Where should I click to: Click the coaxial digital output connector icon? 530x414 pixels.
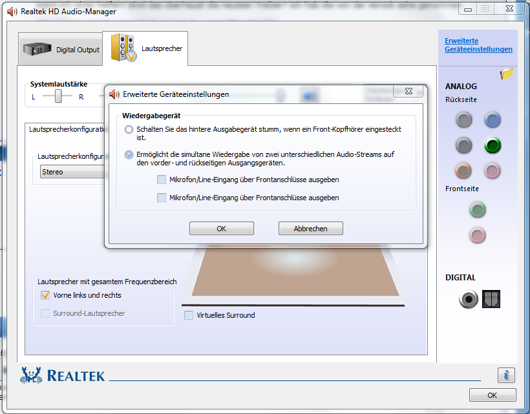coord(469,299)
